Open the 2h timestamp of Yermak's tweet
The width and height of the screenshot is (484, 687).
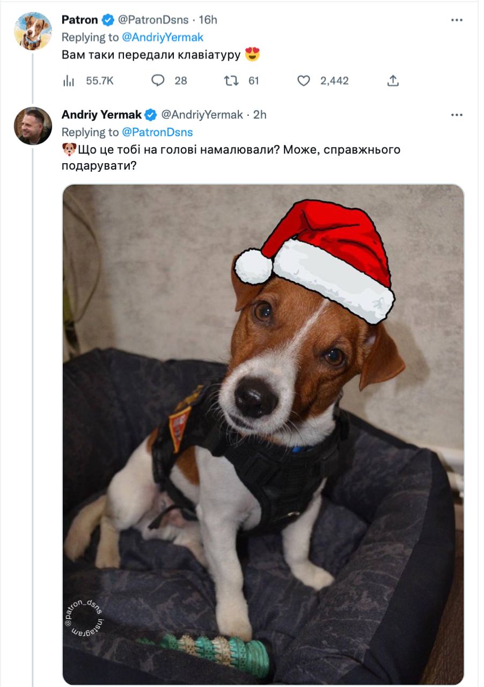(x=260, y=115)
